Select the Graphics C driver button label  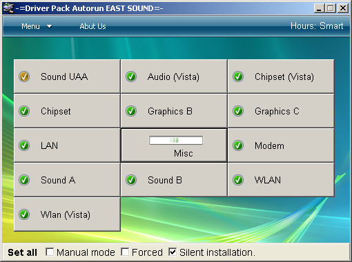tap(277, 111)
